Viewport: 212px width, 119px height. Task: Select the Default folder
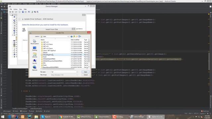tap(44, 53)
